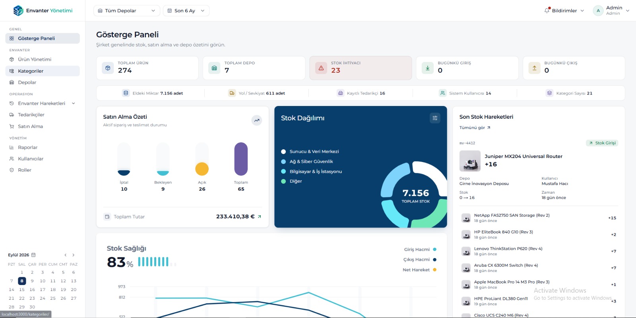Open Depolar in sidebar
The height and width of the screenshot is (318, 636).
pos(43,83)
